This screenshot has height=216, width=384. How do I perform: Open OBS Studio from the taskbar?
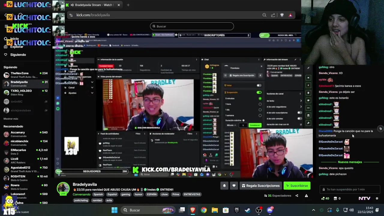[259, 210]
